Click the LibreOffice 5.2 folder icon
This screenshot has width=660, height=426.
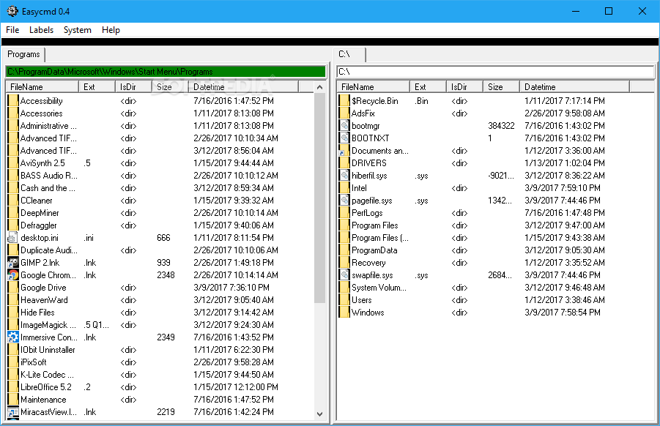(x=13, y=387)
